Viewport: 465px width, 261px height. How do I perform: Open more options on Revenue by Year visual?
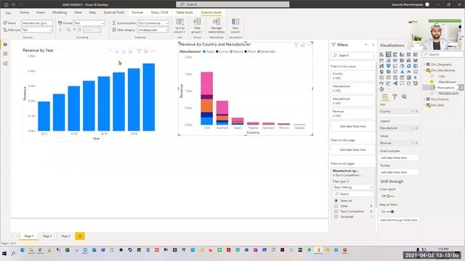(153, 51)
